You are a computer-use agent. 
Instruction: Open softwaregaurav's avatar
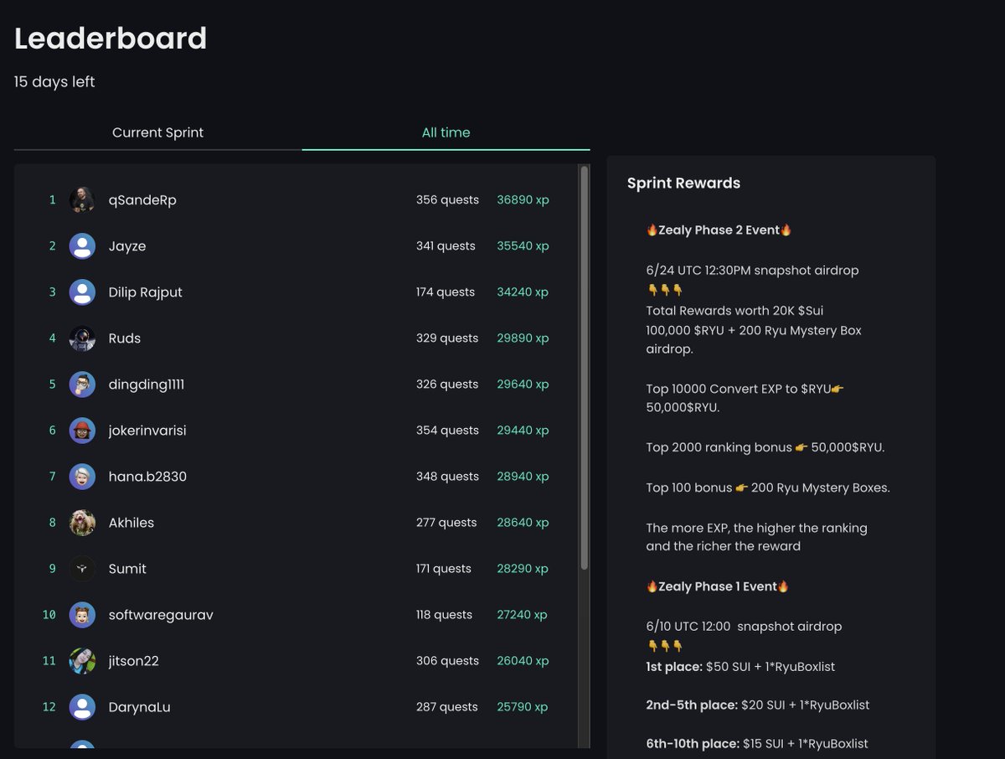pos(82,615)
